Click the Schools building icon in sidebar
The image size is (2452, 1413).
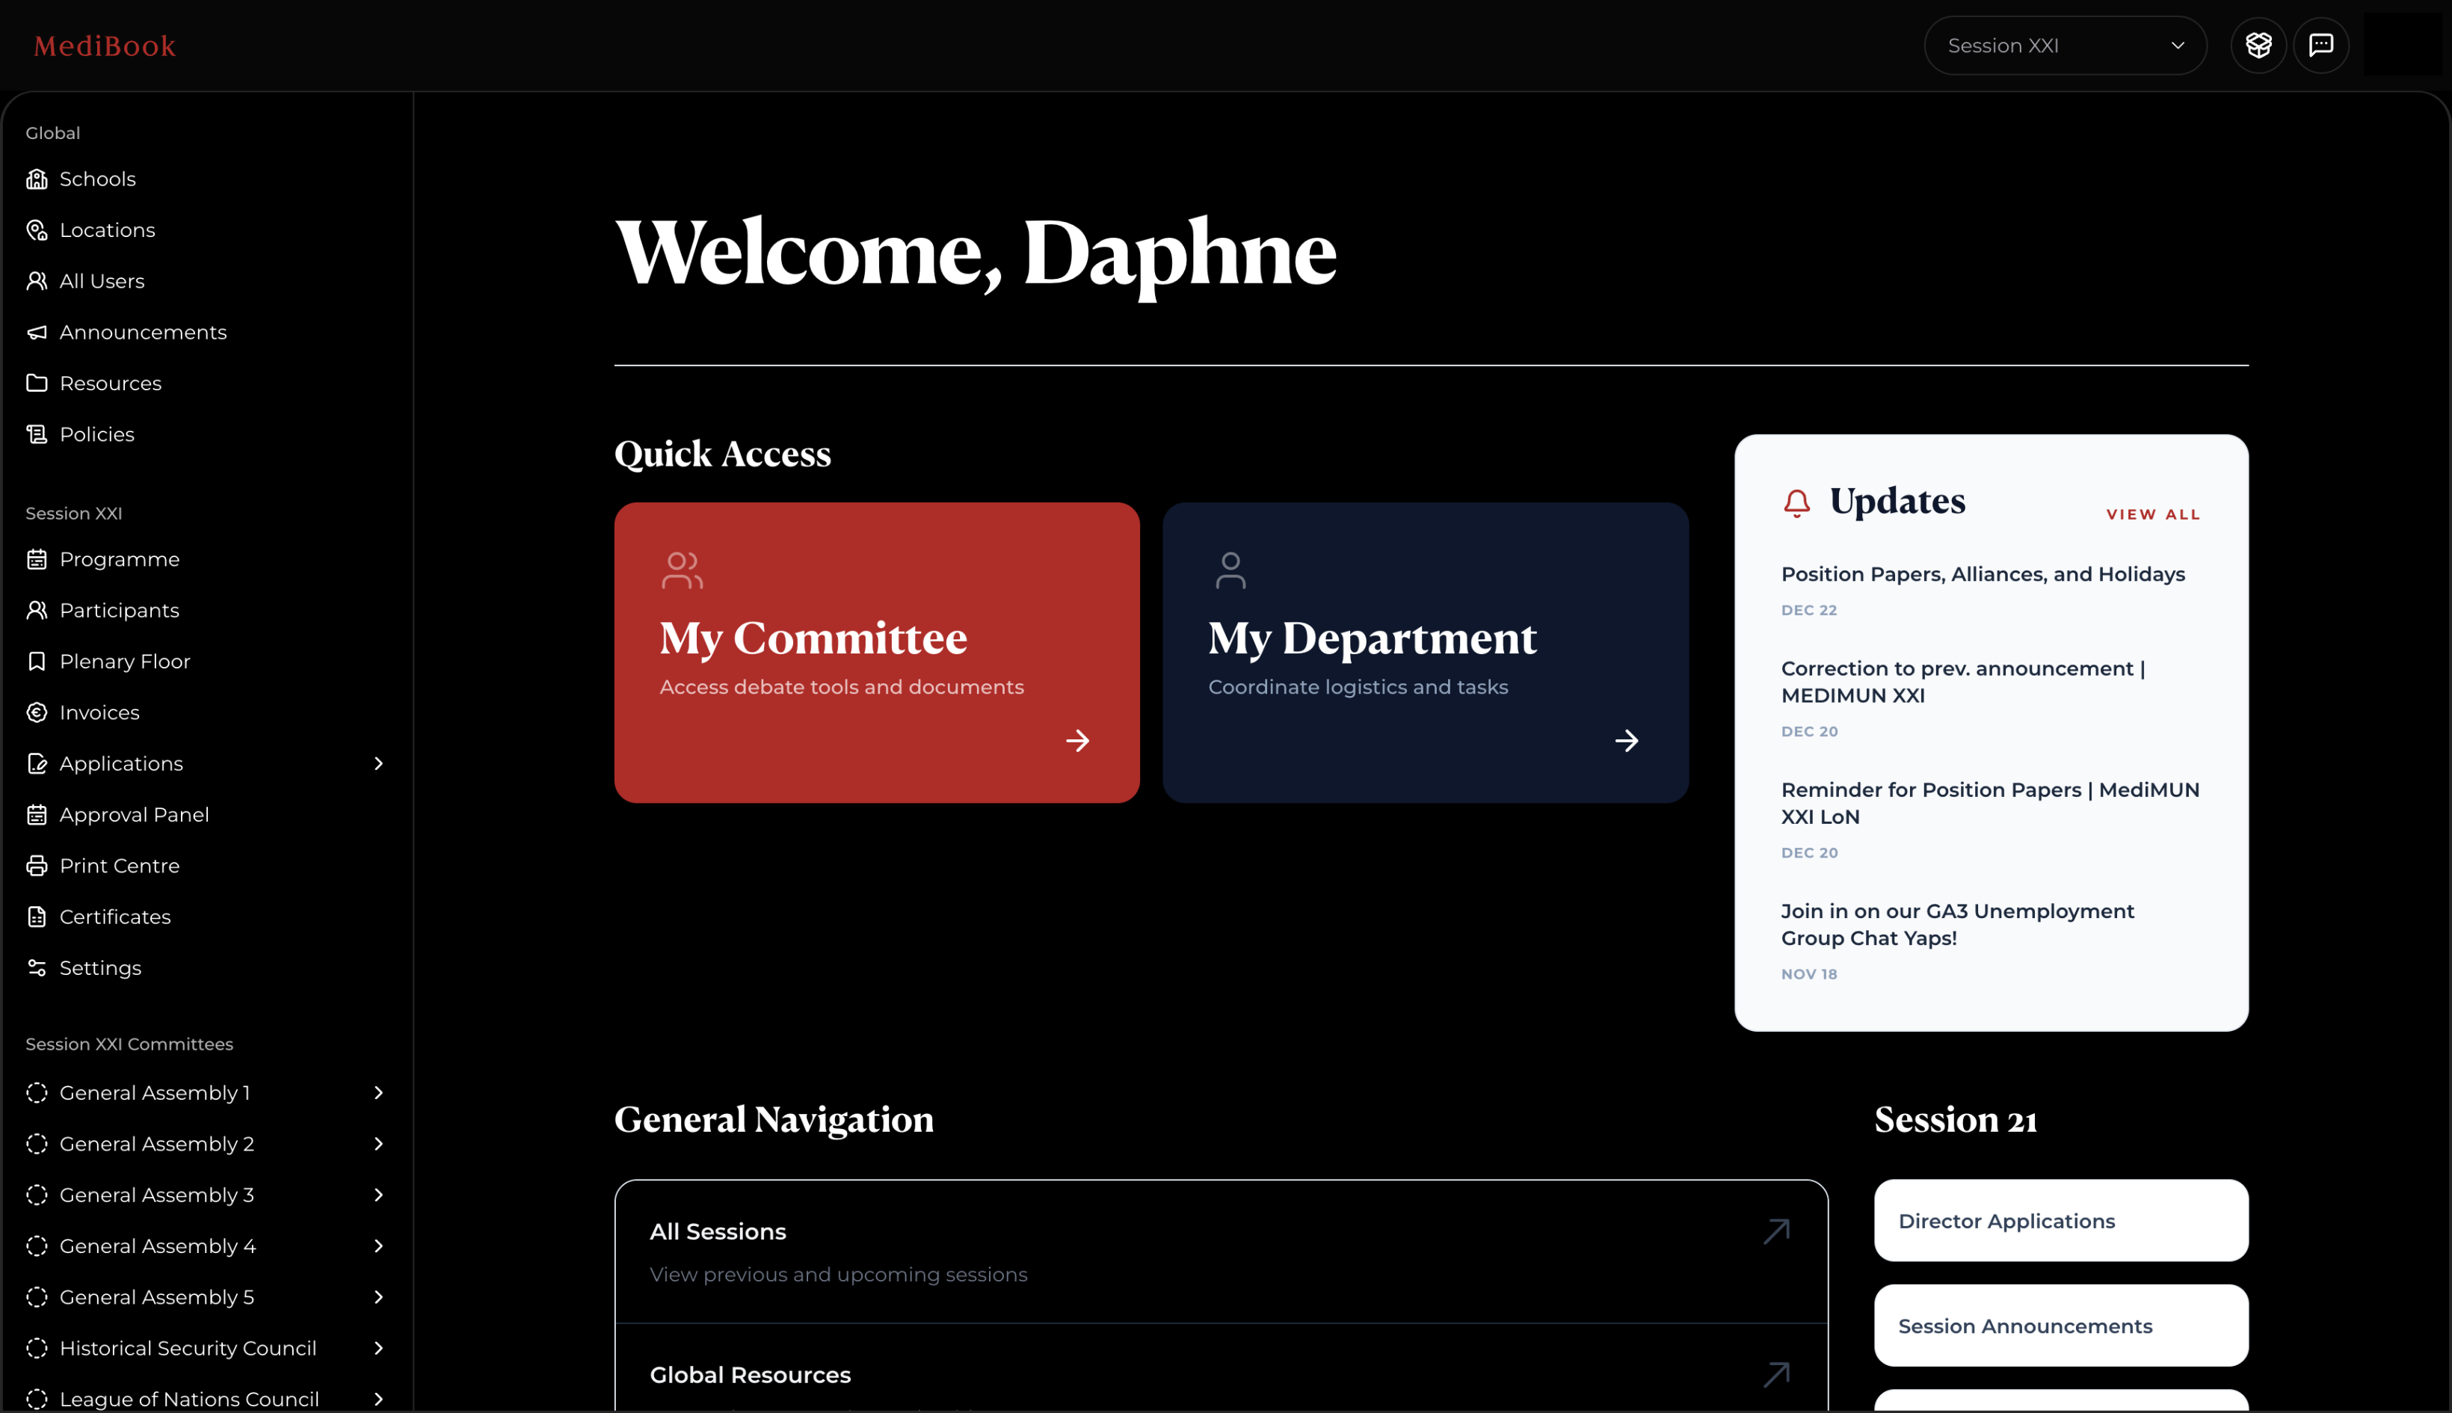(37, 179)
